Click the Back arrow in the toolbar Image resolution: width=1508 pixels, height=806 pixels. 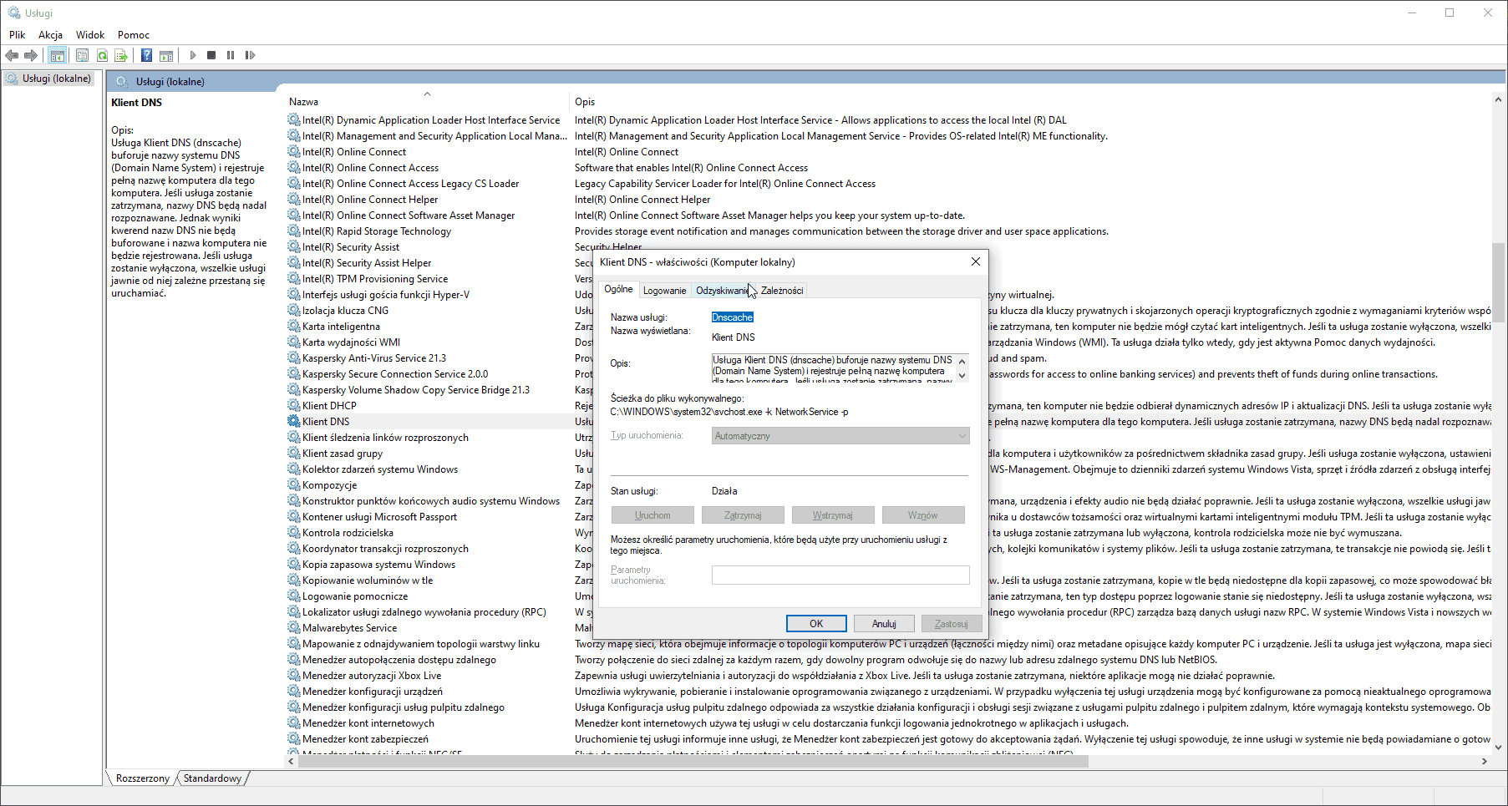12,55
